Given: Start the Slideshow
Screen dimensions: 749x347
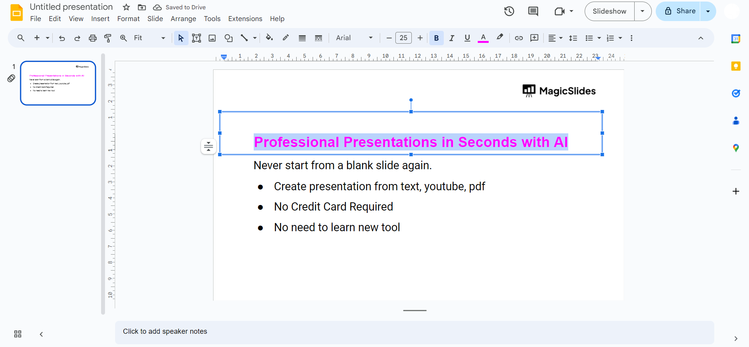Looking at the screenshot, I should click(x=609, y=11).
